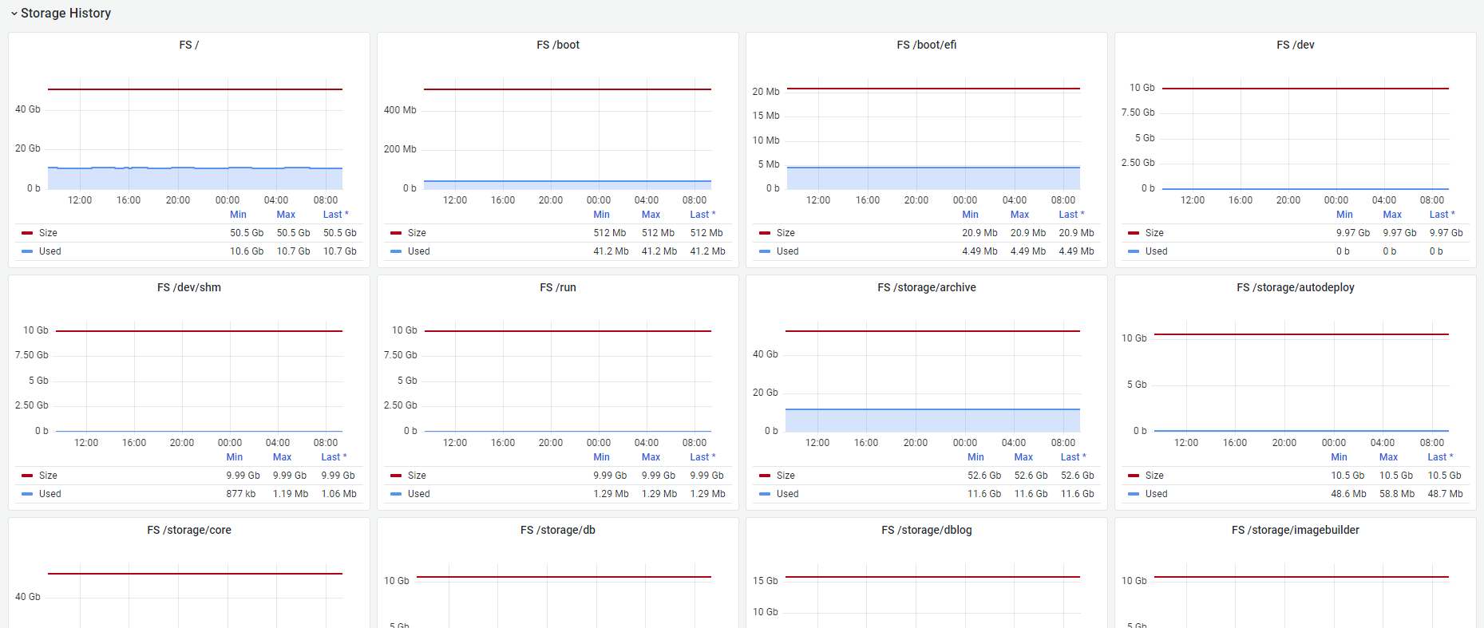1484x628 pixels.
Task: Toggle Used series in FS /run legend
Action: 418,494
